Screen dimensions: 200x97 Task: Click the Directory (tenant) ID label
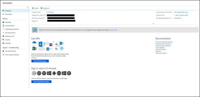[38, 18]
